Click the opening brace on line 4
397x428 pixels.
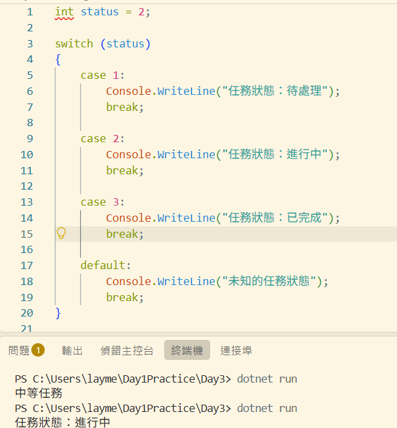click(58, 59)
